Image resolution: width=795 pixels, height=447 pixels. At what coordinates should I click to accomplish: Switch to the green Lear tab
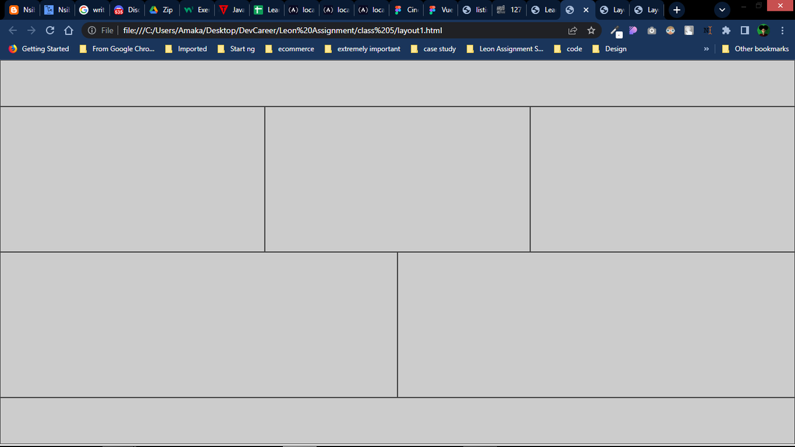click(266, 10)
